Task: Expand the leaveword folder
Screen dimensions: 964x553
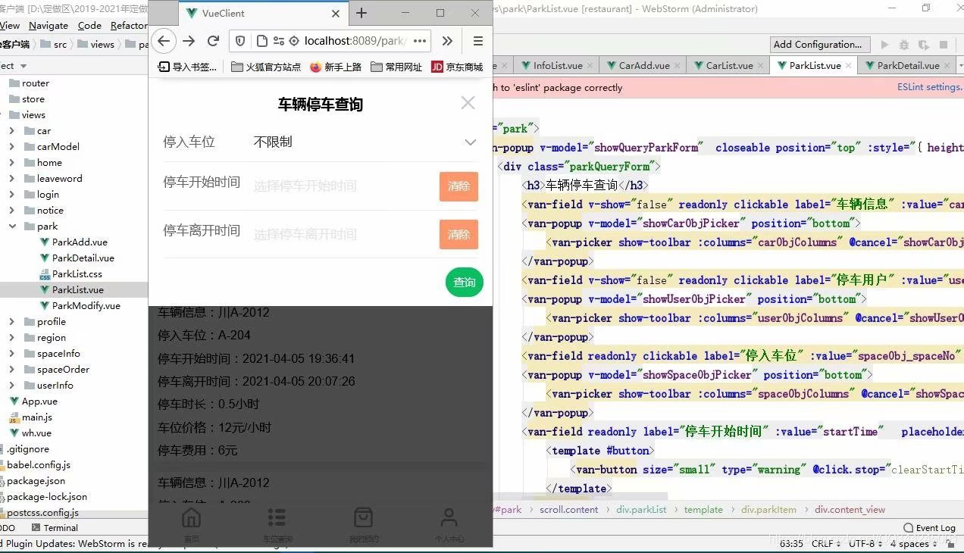Action: (x=11, y=179)
